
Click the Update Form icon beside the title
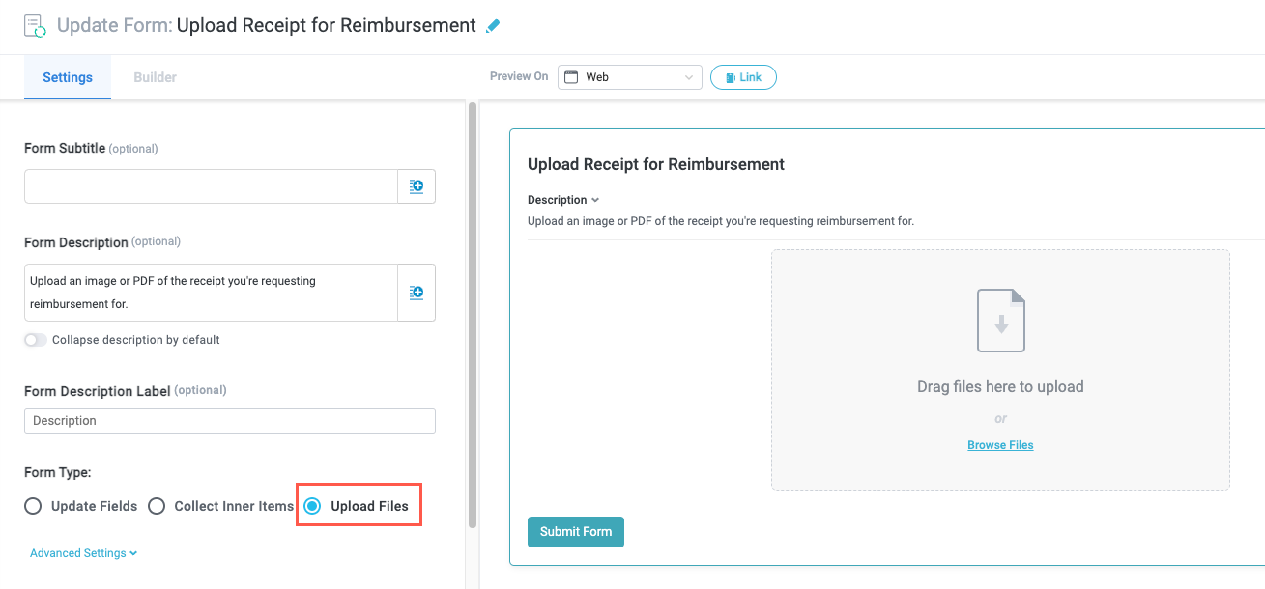pos(36,26)
